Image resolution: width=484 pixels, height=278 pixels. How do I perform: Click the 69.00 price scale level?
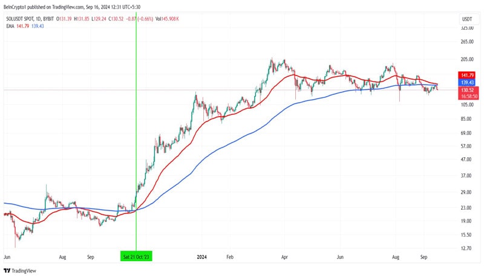tap(466, 133)
